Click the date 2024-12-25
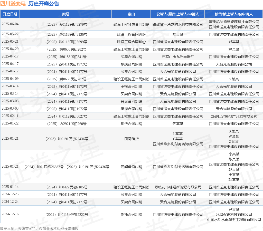The width and height of the screenshot is (263, 231). pyautogui.click(x=10, y=194)
